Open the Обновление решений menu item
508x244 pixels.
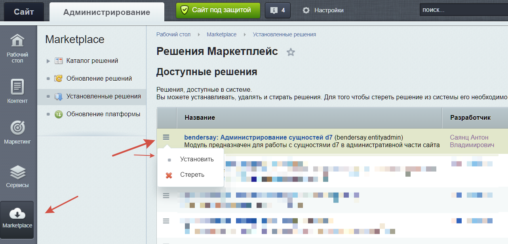99,79
